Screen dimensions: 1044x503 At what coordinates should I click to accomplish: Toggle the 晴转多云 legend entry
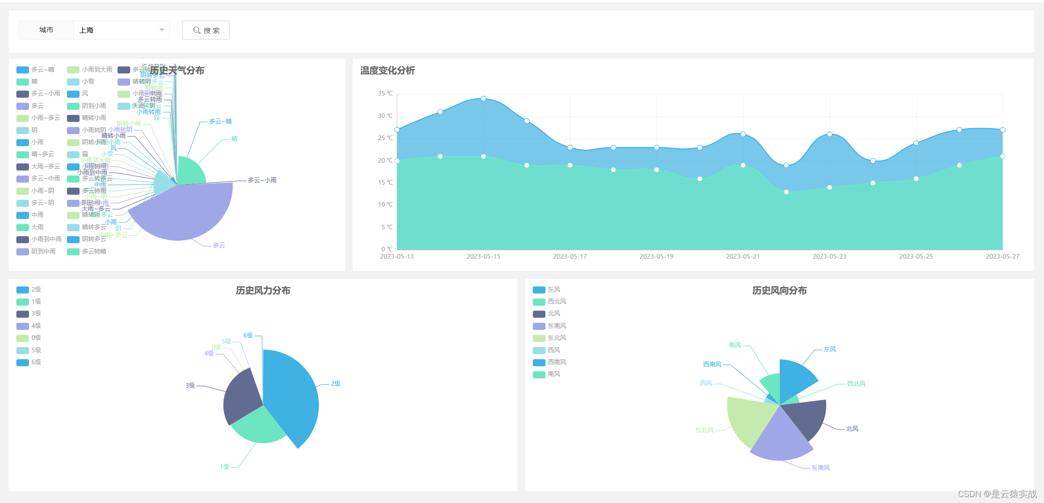point(86,227)
